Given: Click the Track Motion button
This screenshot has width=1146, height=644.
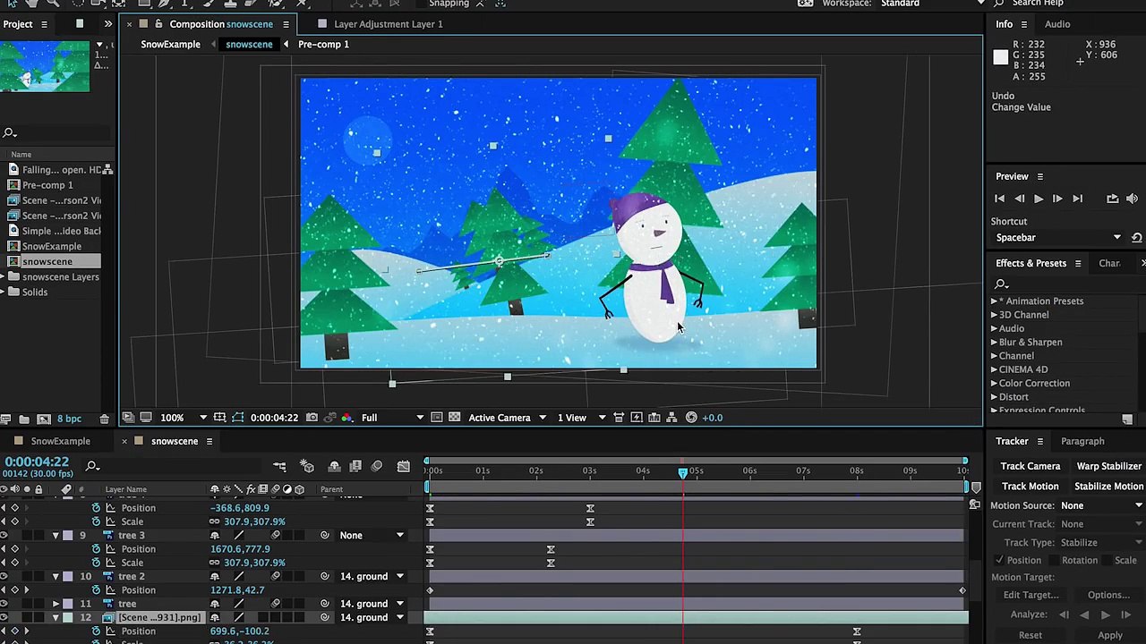Looking at the screenshot, I should tap(1031, 487).
